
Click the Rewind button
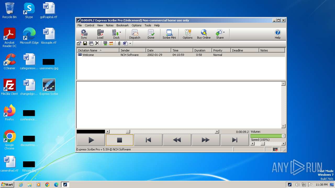point(177,140)
